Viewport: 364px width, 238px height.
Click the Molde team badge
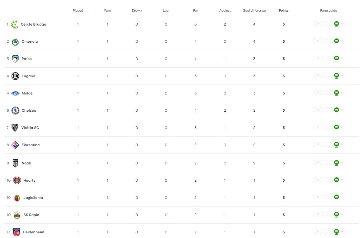[15, 93]
